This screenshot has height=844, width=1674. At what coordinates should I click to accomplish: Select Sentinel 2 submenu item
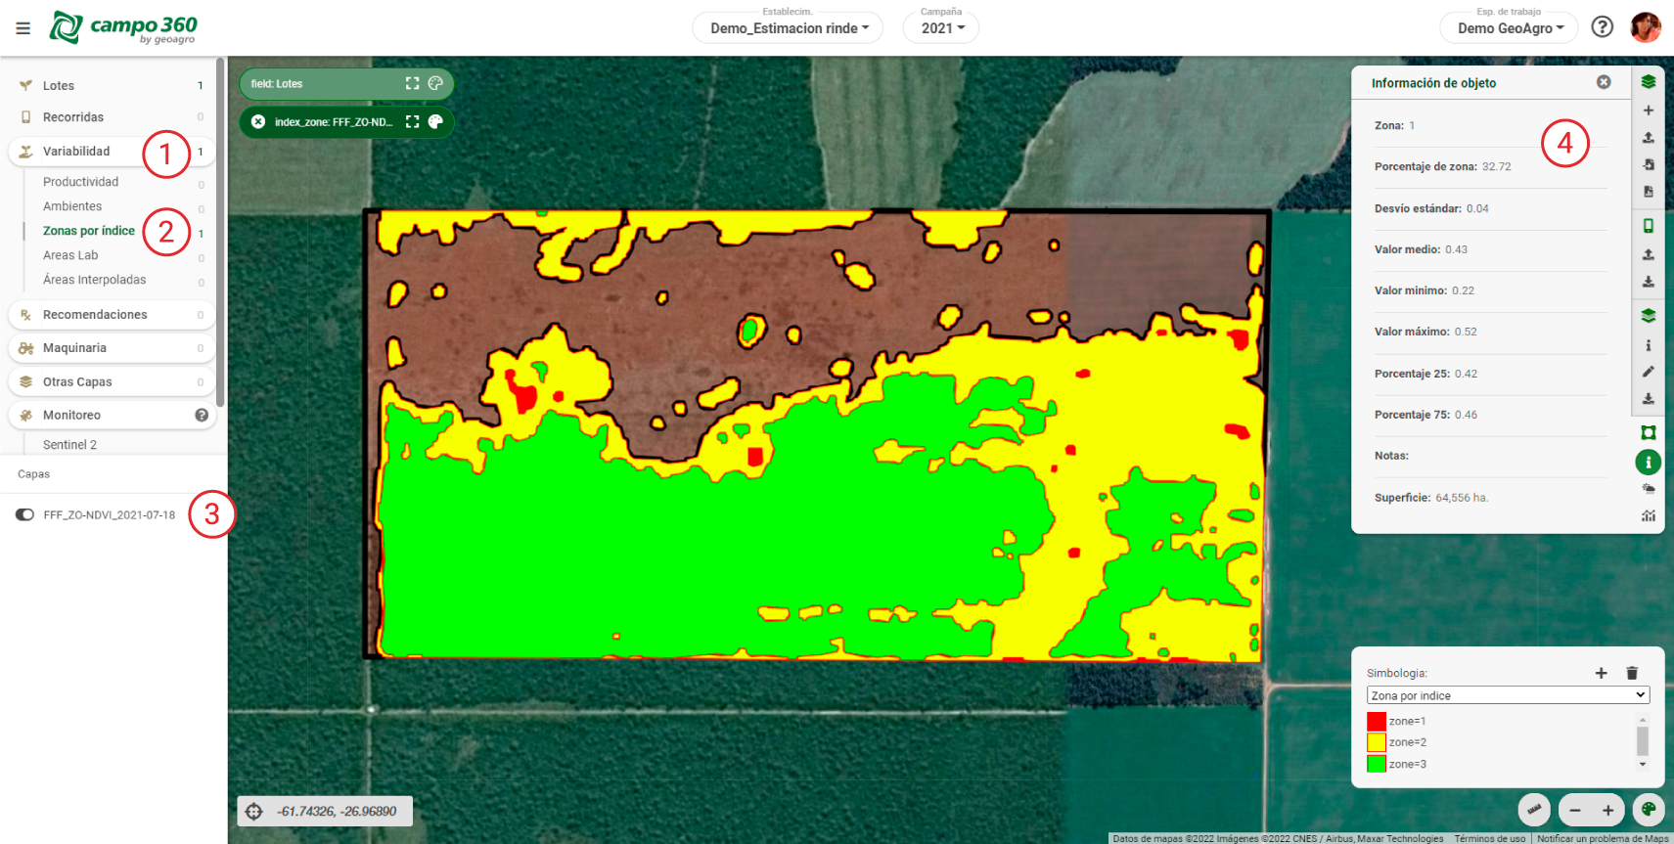pos(69,445)
